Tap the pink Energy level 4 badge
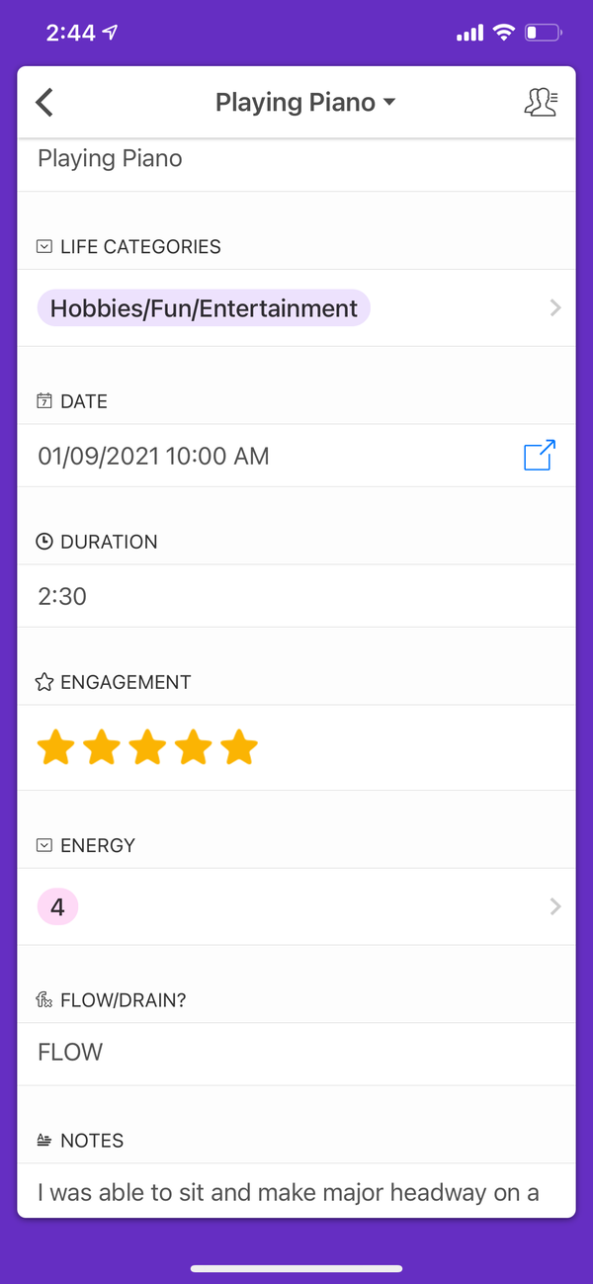 (57, 905)
